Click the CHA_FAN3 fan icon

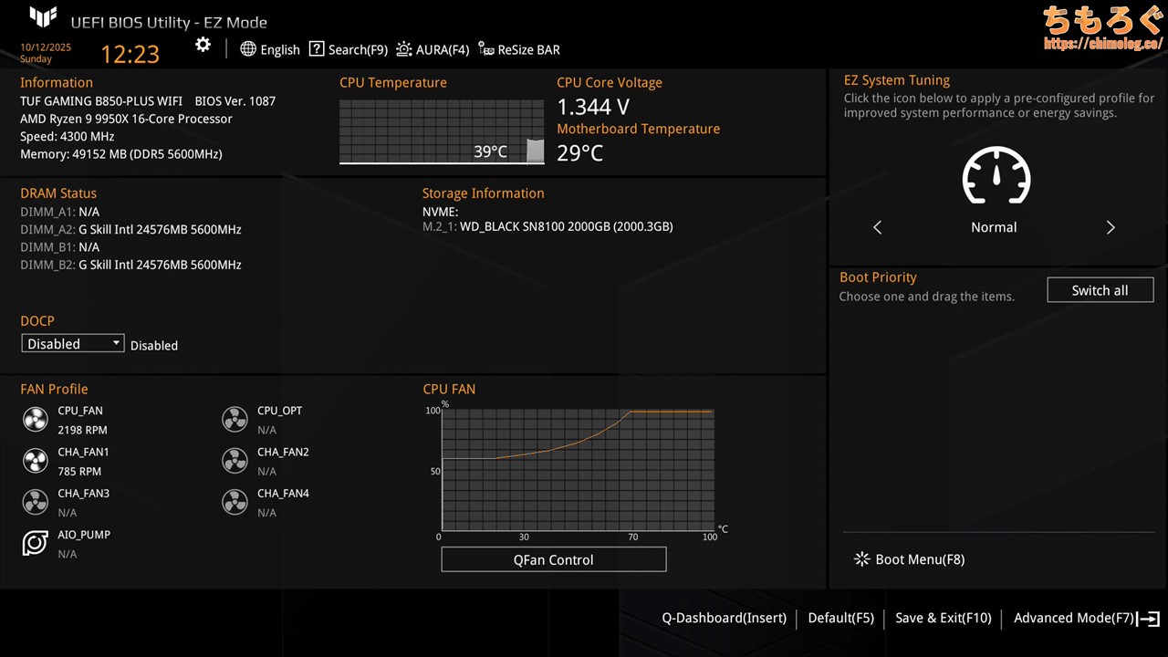(35, 502)
